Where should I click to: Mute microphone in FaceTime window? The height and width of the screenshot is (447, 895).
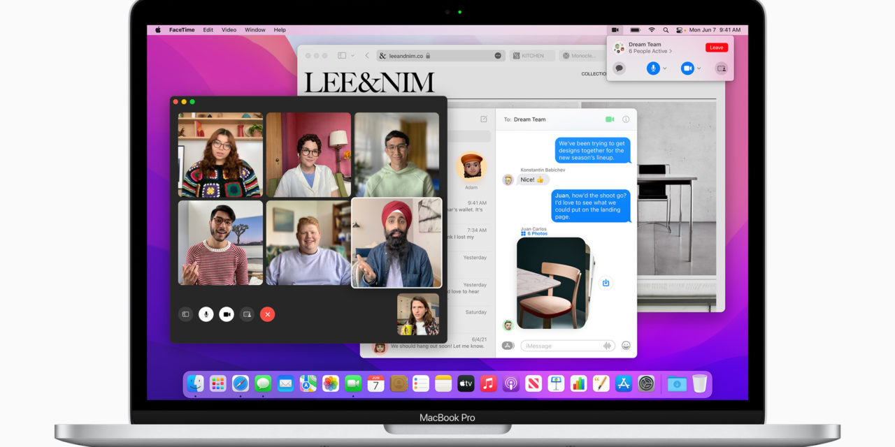point(206,314)
